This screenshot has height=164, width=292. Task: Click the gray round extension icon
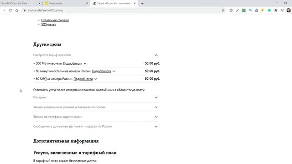(x=231, y=10)
